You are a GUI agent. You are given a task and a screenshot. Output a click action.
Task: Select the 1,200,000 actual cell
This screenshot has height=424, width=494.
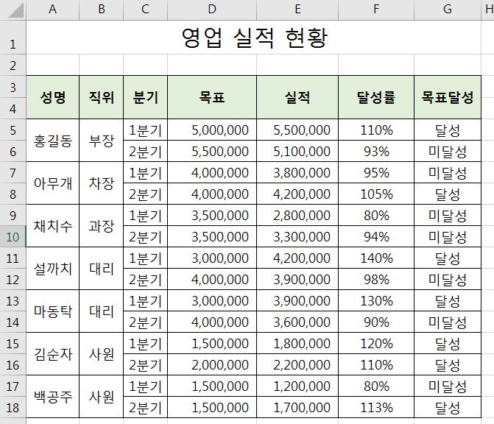click(297, 386)
